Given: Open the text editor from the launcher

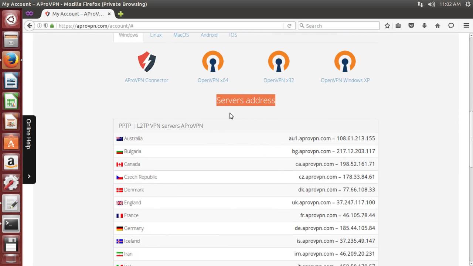Looking at the screenshot, I should coord(11,204).
